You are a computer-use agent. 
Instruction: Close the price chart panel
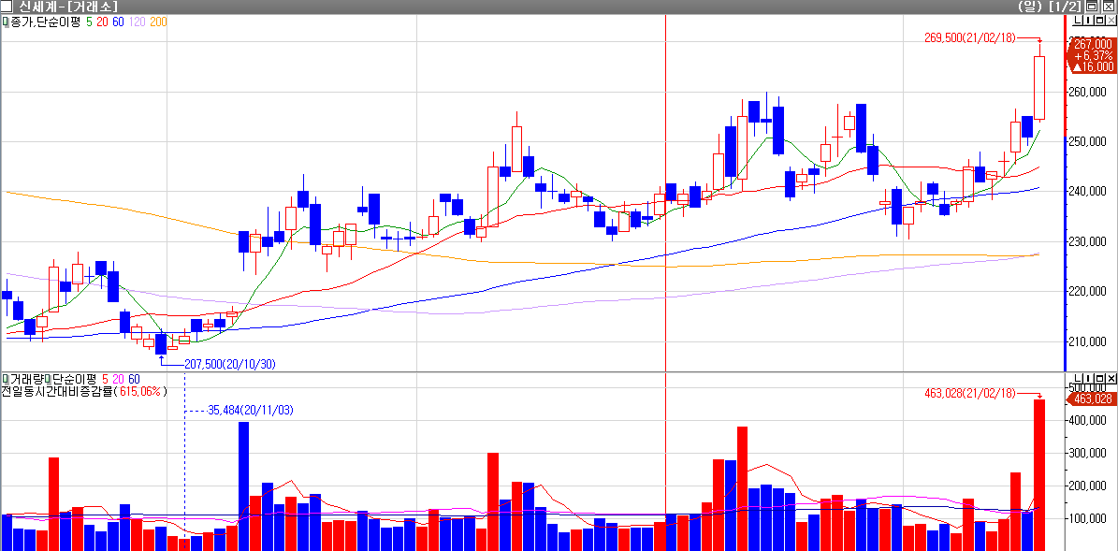click(x=1111, y=21)
